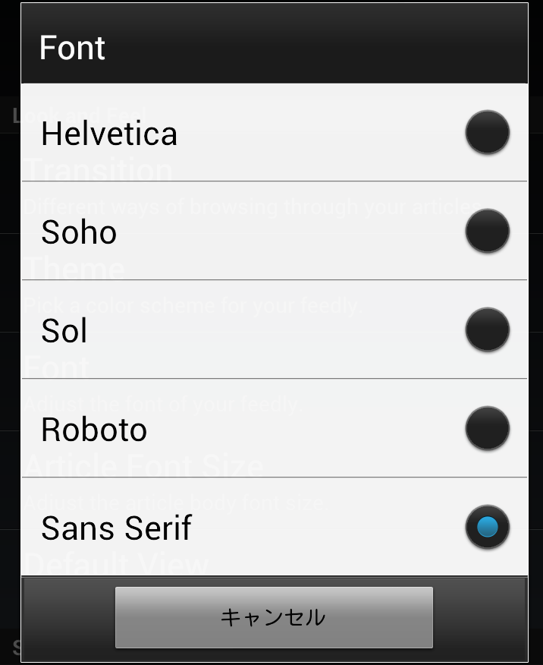Select the Soho radio button
543x665 pixels.
(x=487, y=232)
